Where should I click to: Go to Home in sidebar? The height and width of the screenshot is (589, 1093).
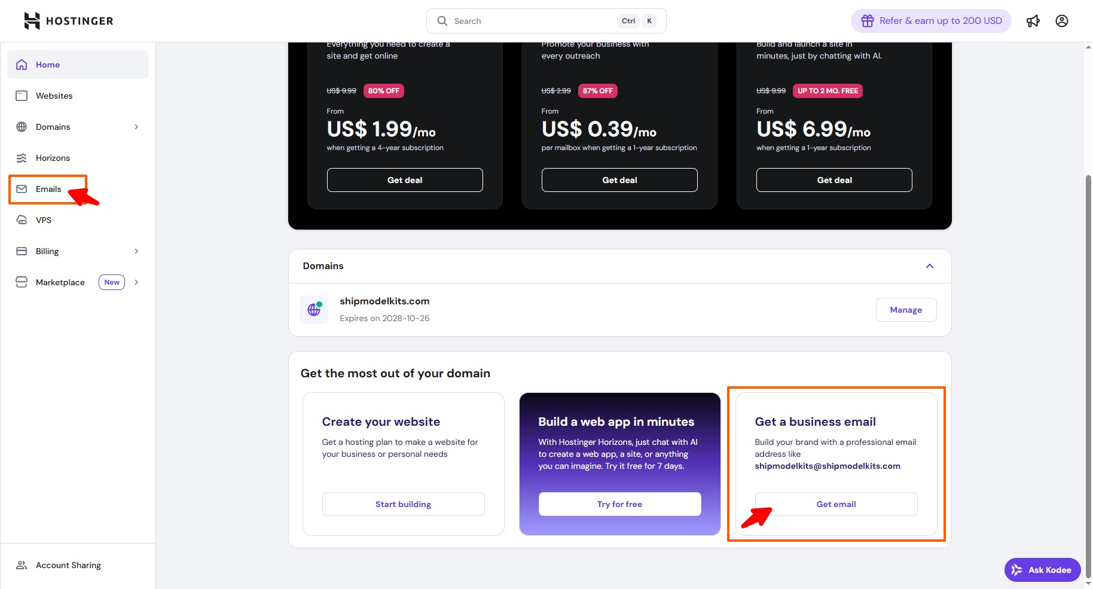click(x=48, y=65)
